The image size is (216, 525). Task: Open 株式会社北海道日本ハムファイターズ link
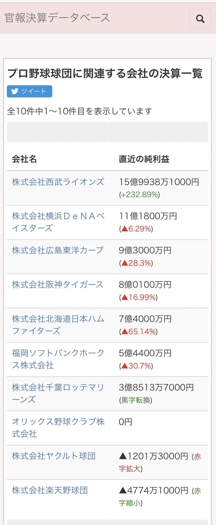(x=58, y=325)
